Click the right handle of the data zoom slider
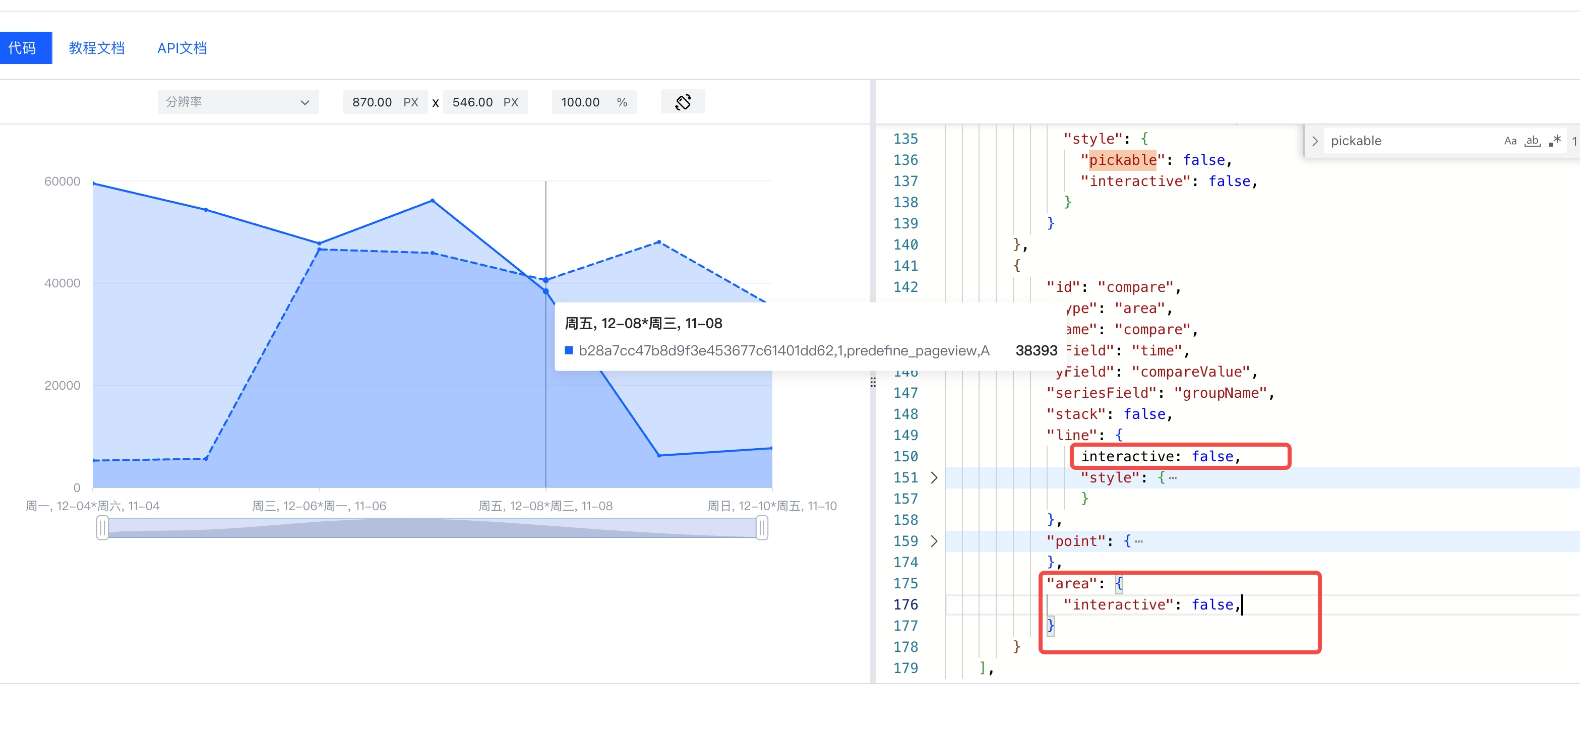Image resolution: width=1580 pixels, height=733 pixels. [x=762, y=527]
